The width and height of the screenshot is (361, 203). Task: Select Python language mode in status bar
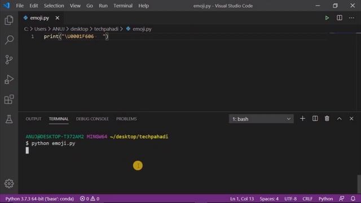(325, 198)
